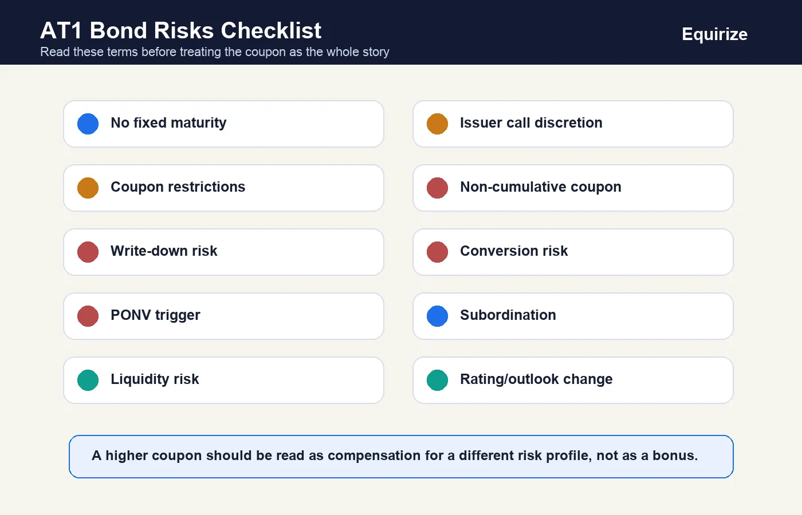Click the blue dot beside Subordination
Screen dimensions: 802x515
tap(437, 316)
